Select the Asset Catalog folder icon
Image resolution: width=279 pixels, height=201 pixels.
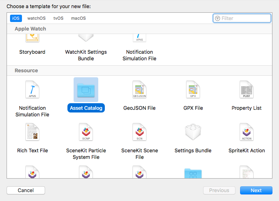coord(86,90)
